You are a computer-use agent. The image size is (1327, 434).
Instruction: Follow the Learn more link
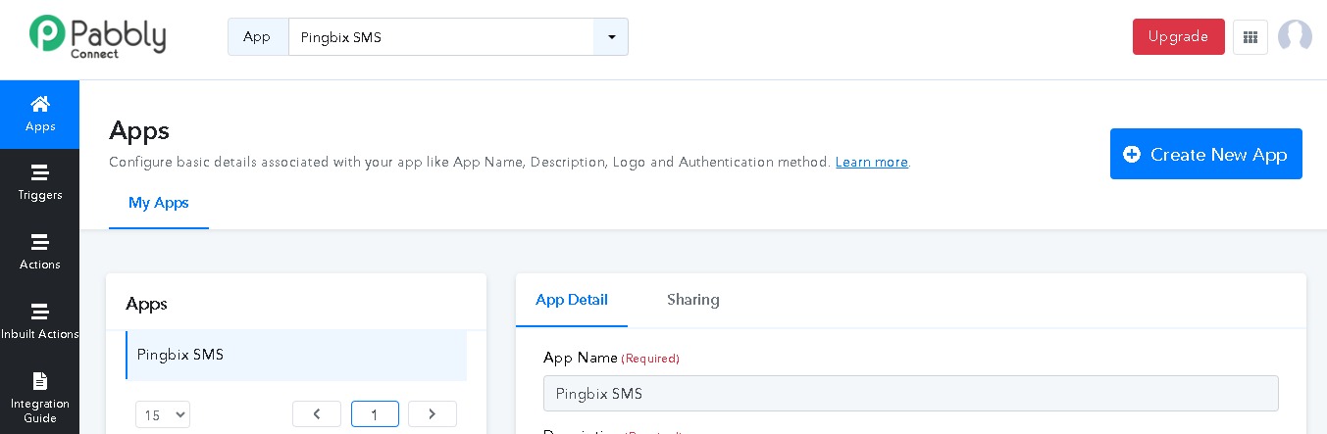[872, 163]
